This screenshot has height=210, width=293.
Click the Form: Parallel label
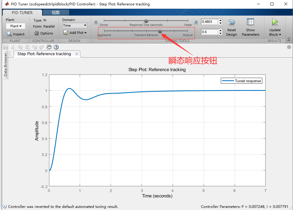44,26
